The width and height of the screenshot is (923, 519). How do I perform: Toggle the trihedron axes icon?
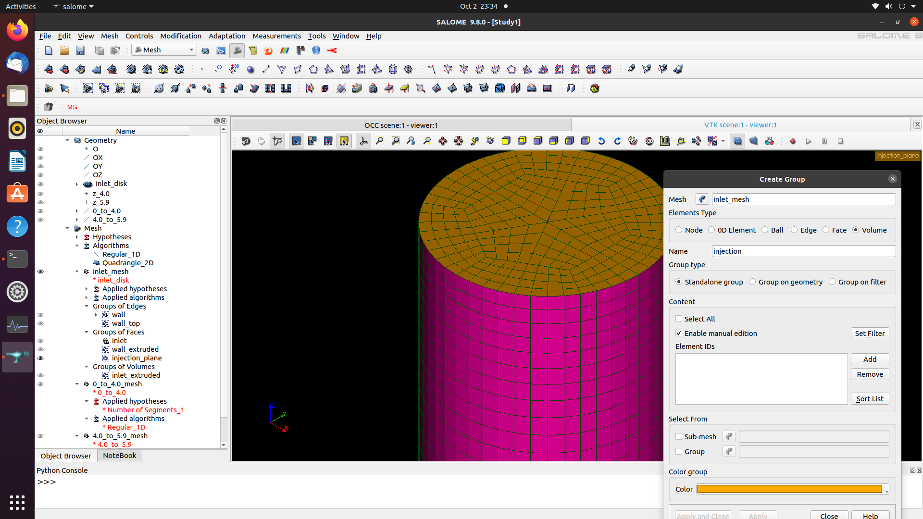point(363,141)
